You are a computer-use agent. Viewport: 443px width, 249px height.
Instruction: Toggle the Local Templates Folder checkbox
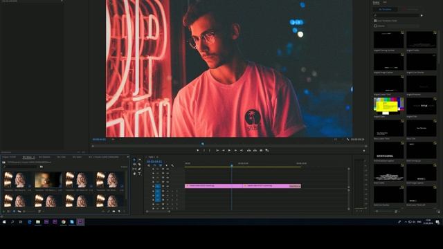(375, 21)
